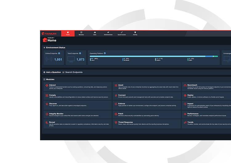Click the Performance module icon
The height and width of the screenshot is (163, 231).
pyautogui.click(x=185, y=114)
